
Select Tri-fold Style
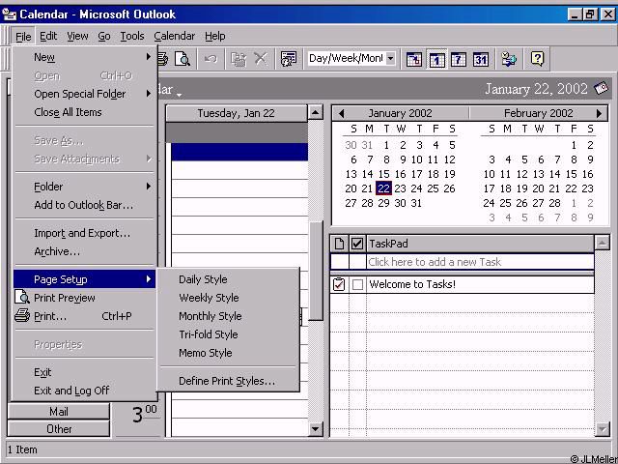[x=228, y=334]
